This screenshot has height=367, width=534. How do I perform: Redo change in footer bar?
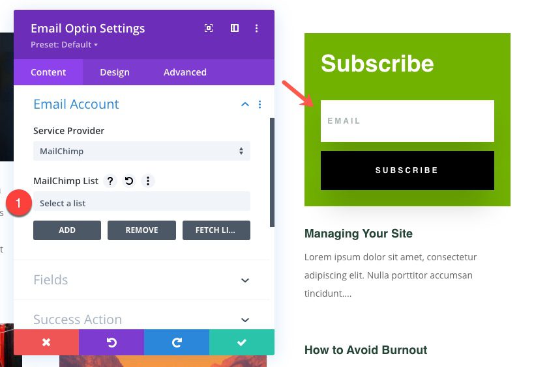pyautogui.click(x=177, y=342)
